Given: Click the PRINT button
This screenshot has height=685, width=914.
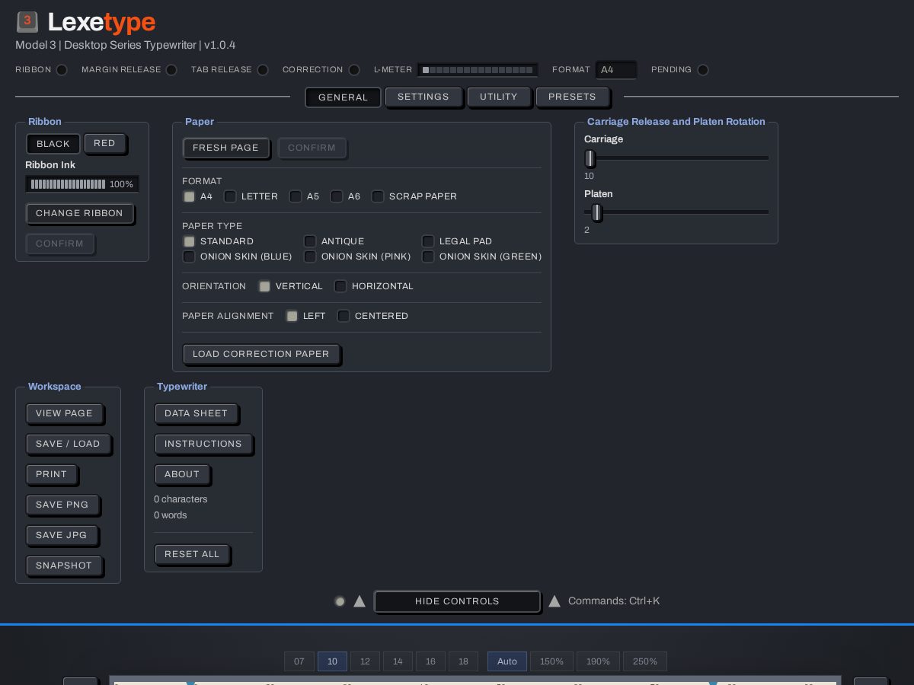Looking at the screenshot, I should pos(51,474).
